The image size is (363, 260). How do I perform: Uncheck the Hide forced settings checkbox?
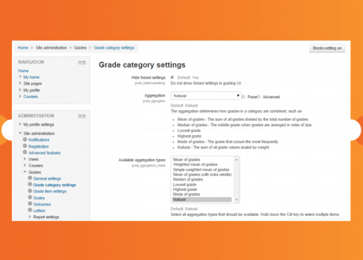(172, 78)
